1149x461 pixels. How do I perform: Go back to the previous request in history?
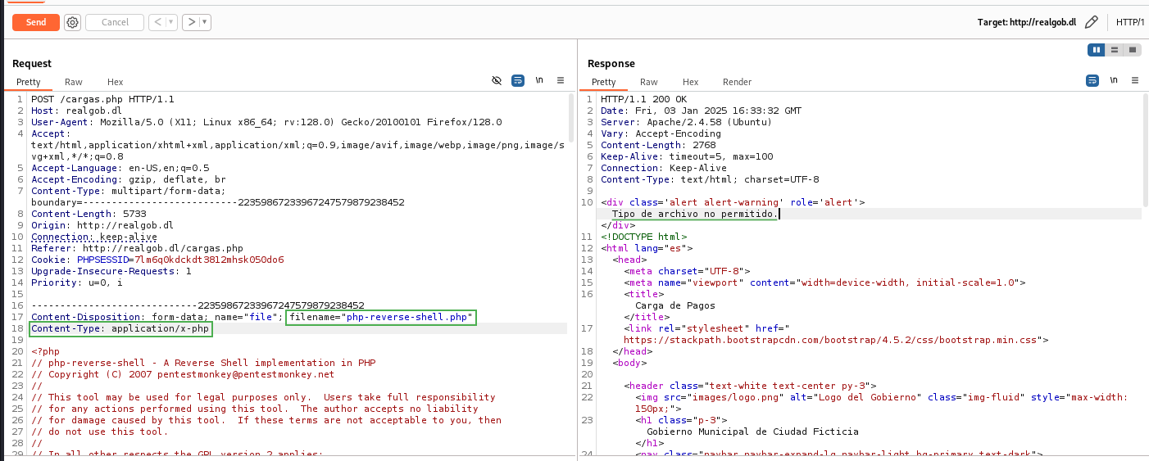tap(157, 22)
